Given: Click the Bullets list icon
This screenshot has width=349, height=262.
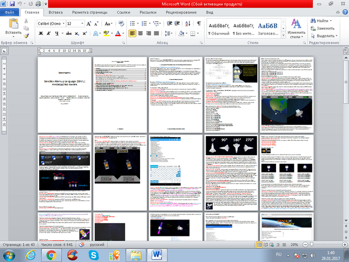Looking at the screenshot, I should coord(133,23).
